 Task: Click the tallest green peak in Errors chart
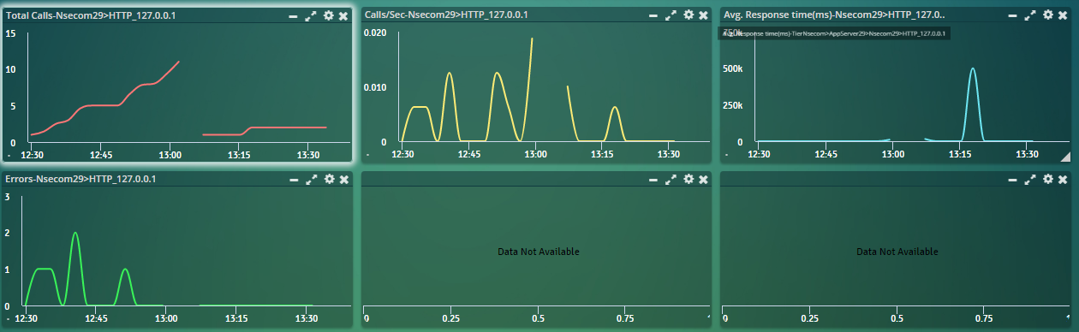(x=75, y=234)
